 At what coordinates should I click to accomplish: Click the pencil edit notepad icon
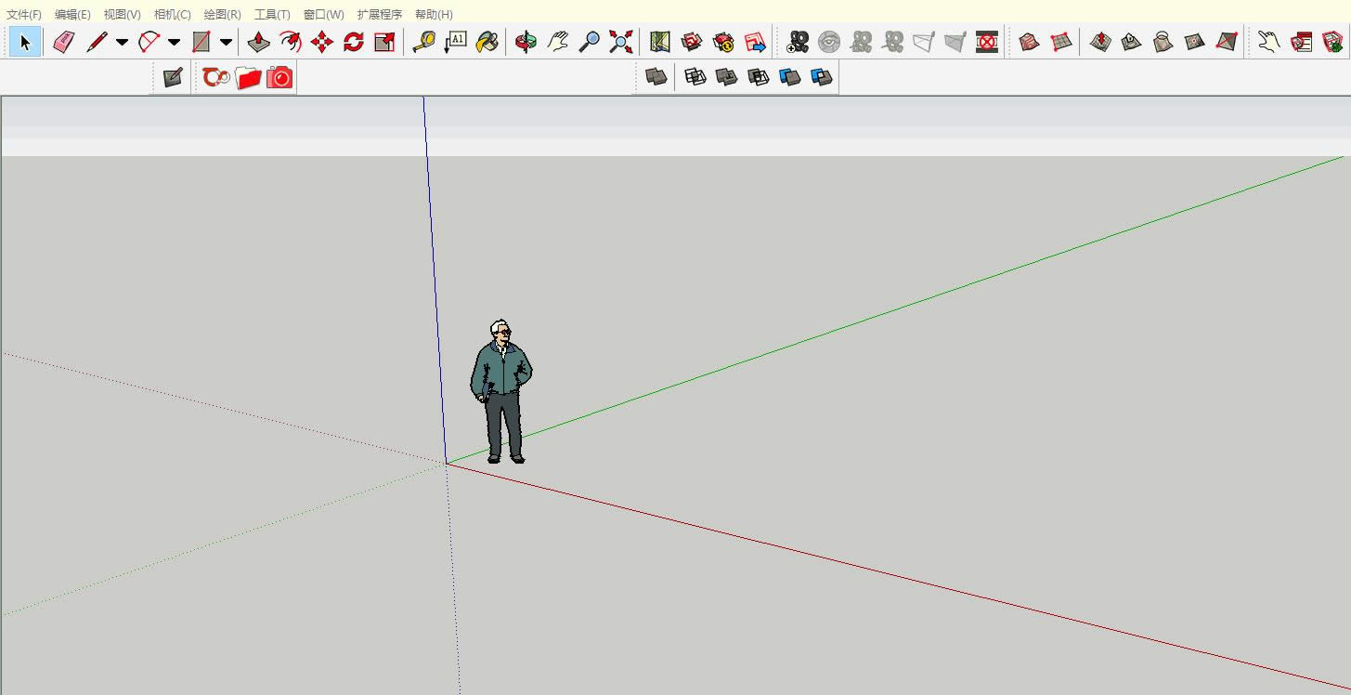pyautogui.click(x=174, y=77)
